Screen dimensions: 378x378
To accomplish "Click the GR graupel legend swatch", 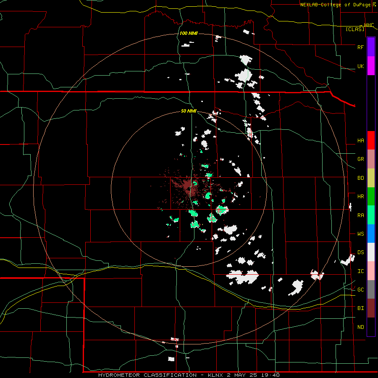I will 371,159.
